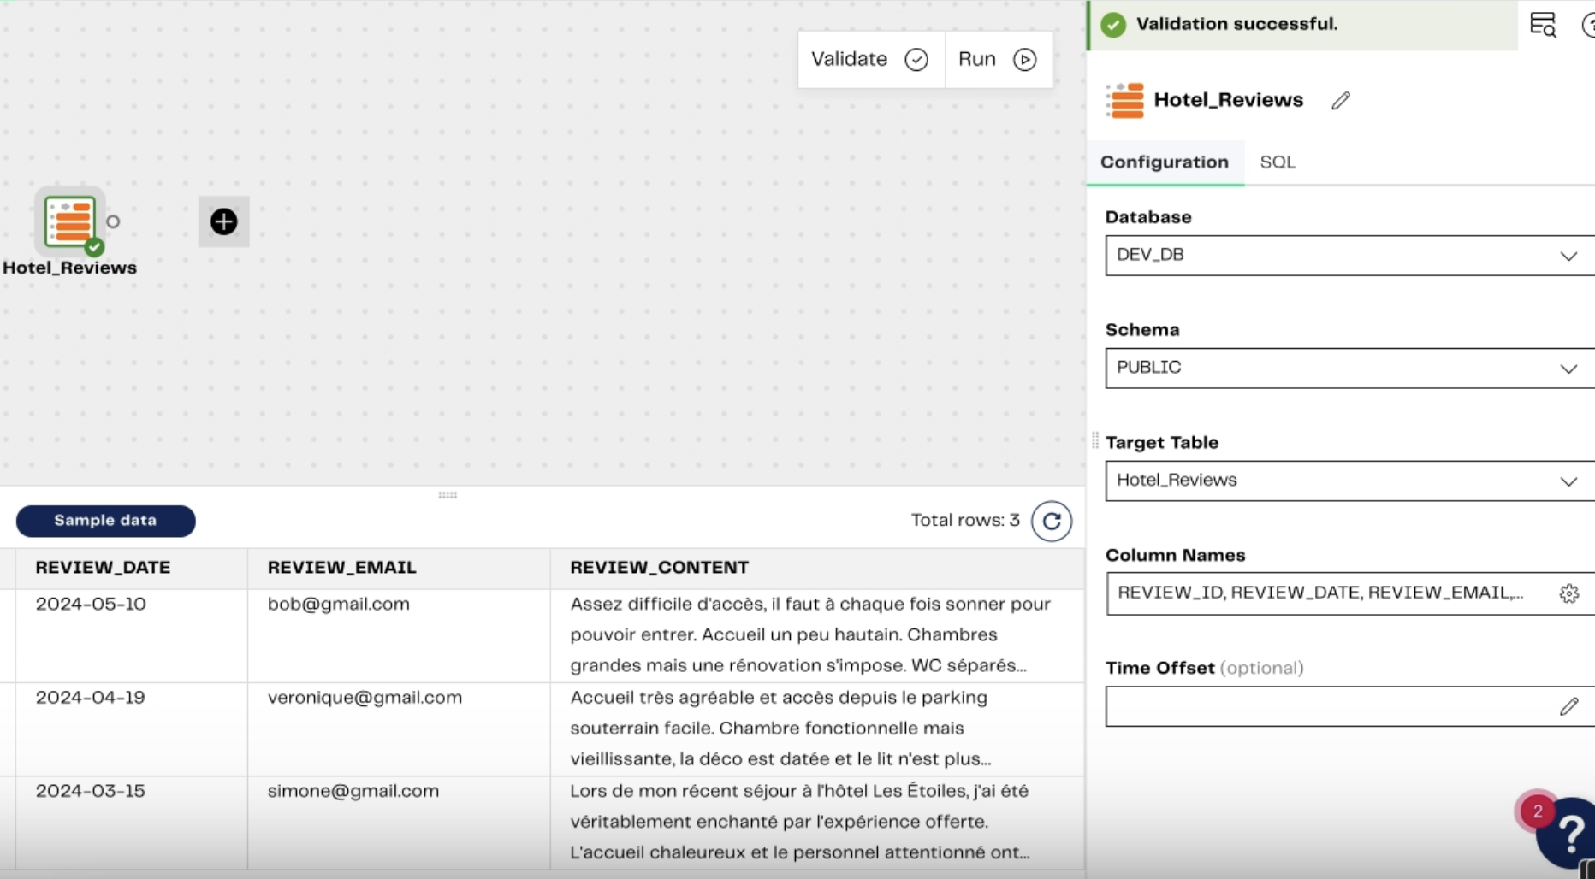Click the Time Offset input field
Viewport: 1595px width, 879px height.
1326,706
